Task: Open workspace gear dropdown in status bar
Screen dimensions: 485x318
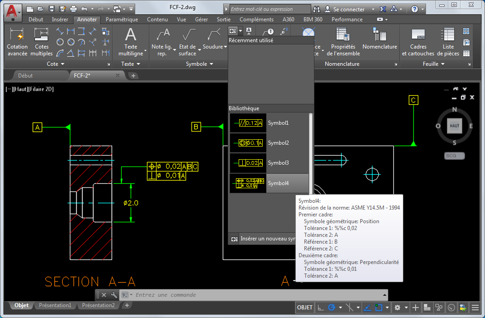Action: click(406, 308)
